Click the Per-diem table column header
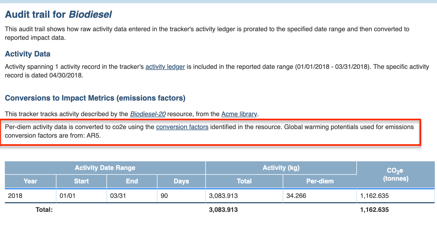This screenshot has width=437, height=228. (x=320, y=181)
